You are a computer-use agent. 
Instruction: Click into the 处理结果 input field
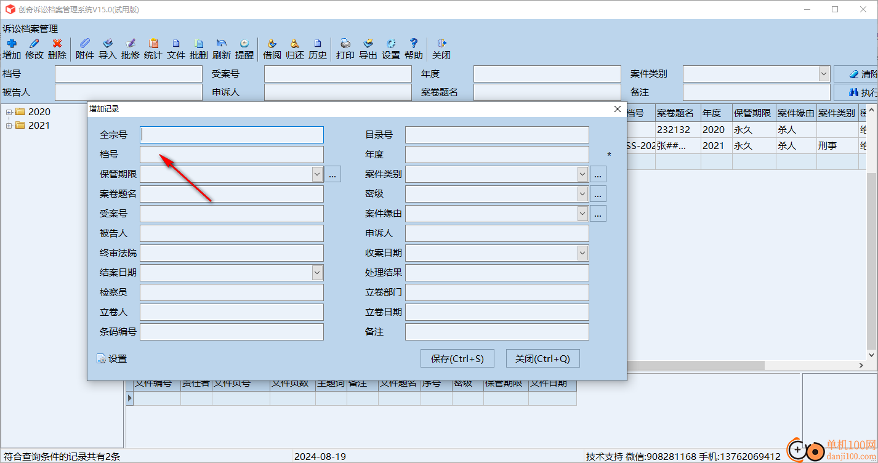coord(497,273)
